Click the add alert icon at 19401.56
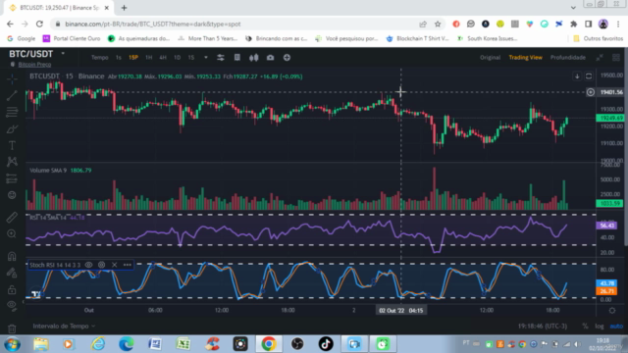Viewport: 628px width, 353px height. (591, 92)
